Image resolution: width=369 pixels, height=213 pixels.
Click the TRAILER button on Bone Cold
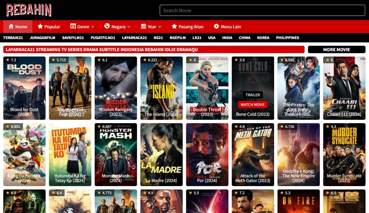pos(253,95)
